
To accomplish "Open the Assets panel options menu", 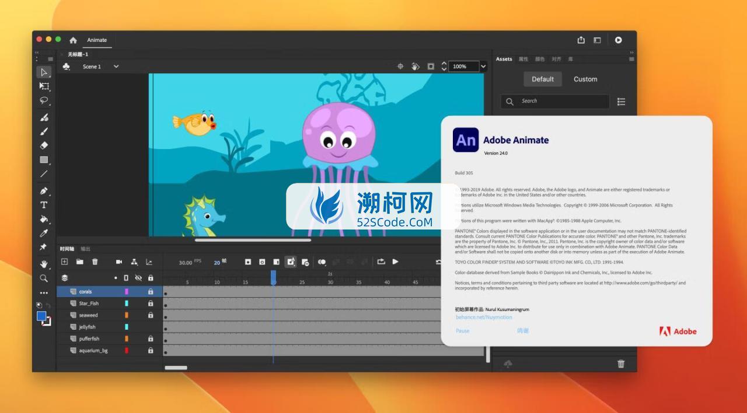I will tap(631, 59).
